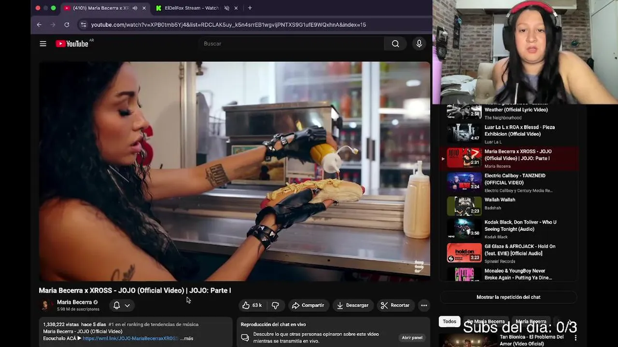Click the macOS green fullscreen button
618x347 pixels.
pyautogui.click(x=54, y=8)
